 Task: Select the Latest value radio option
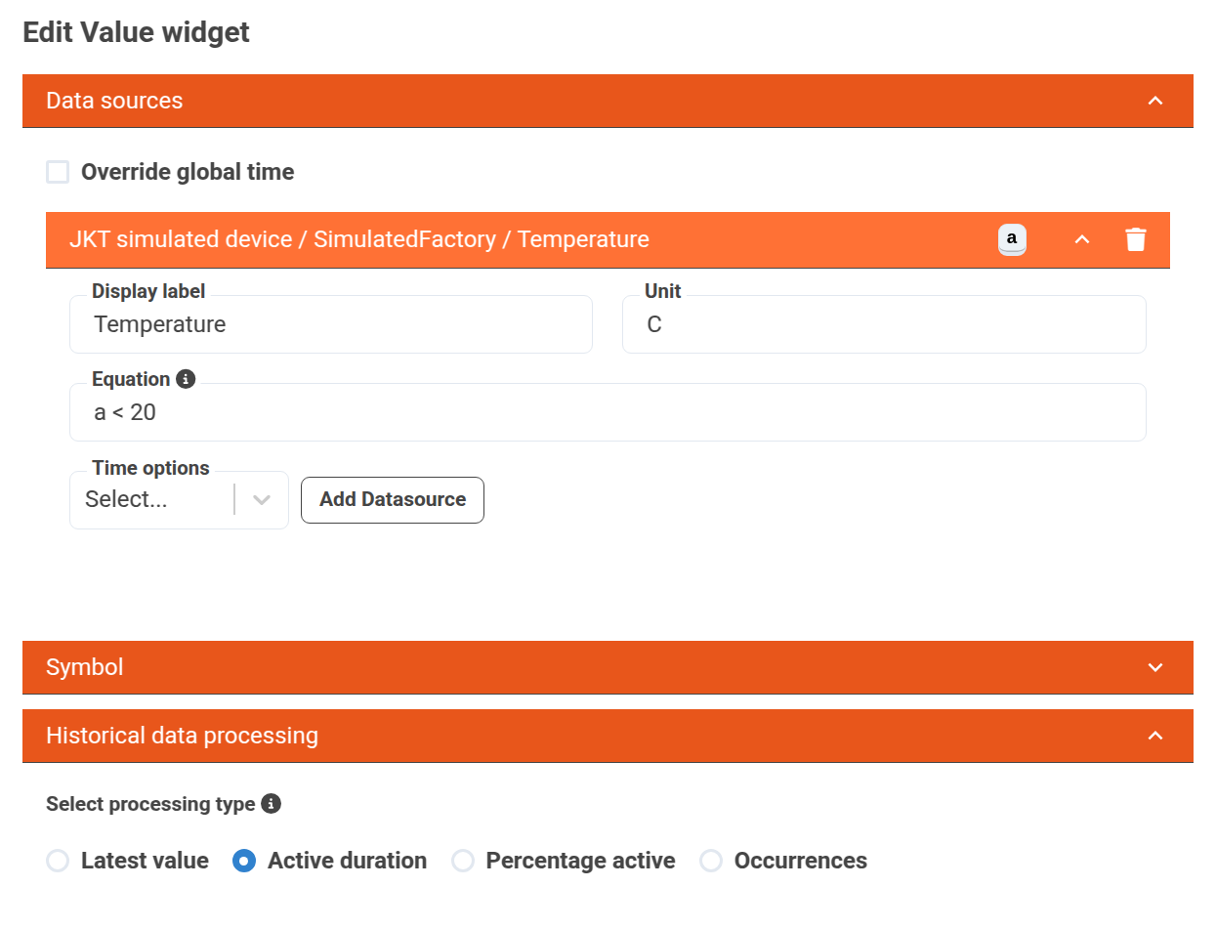tap(59, 861)
